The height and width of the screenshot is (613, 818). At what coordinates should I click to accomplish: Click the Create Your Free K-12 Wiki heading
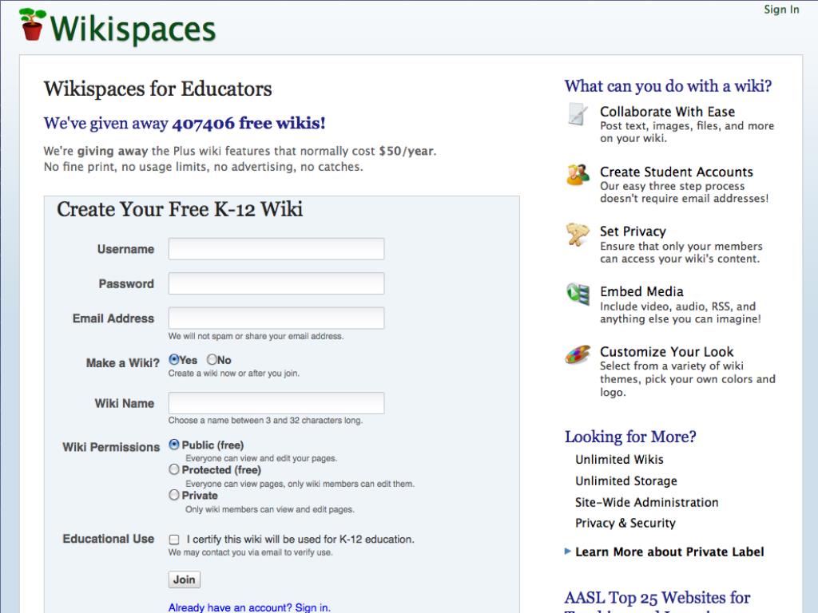[x=180, y=209]
